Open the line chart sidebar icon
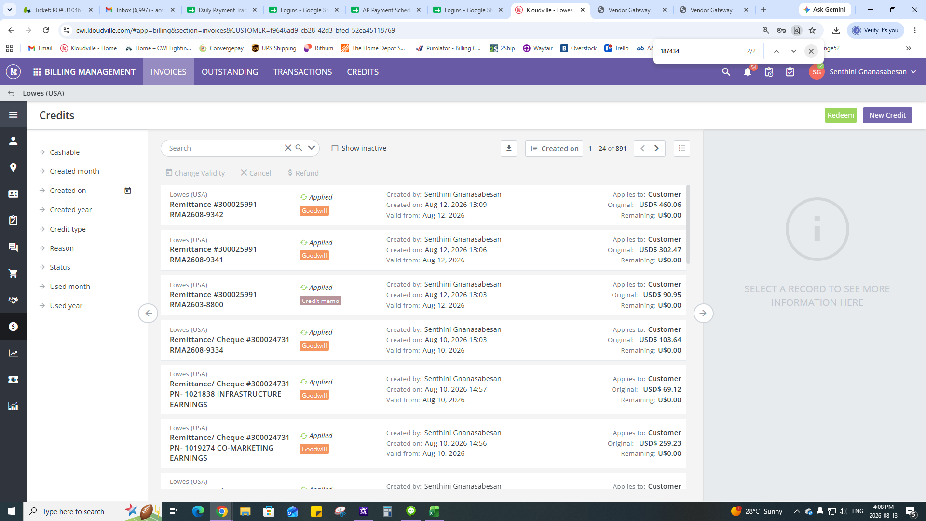The height and width of the screenshot is (521, 926). click(13, 353)
